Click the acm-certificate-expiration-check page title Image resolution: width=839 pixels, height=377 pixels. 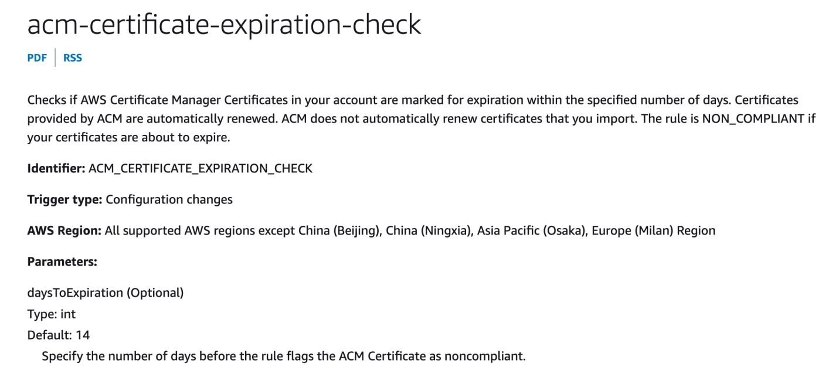(224, 24)
